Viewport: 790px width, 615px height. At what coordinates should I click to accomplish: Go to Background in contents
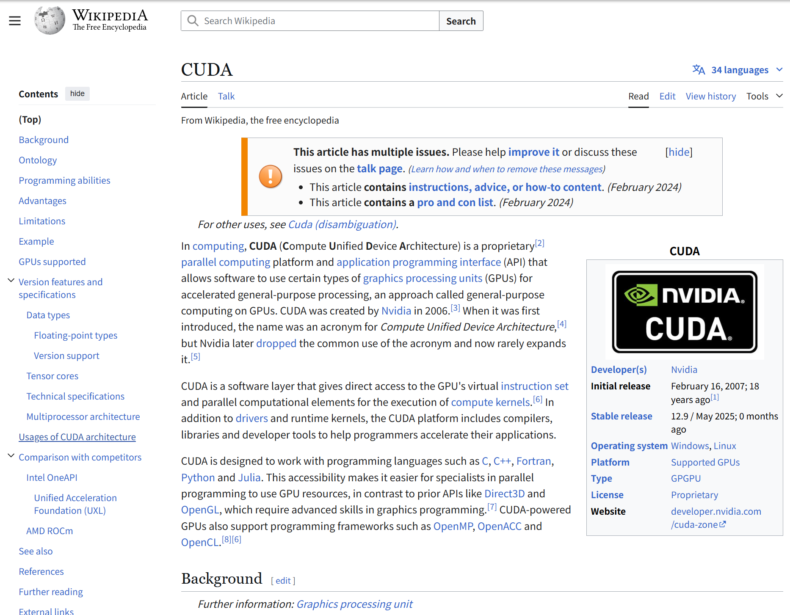tap(44, 140)
